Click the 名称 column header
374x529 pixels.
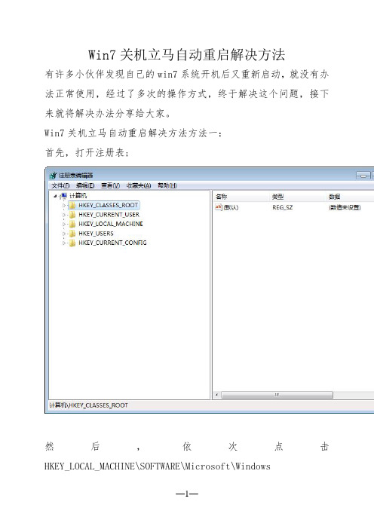(222, 197)
